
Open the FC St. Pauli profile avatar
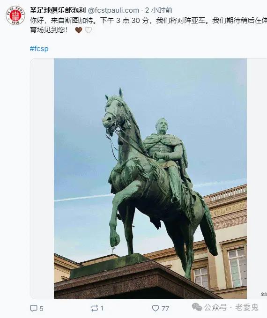click(15, 15)
